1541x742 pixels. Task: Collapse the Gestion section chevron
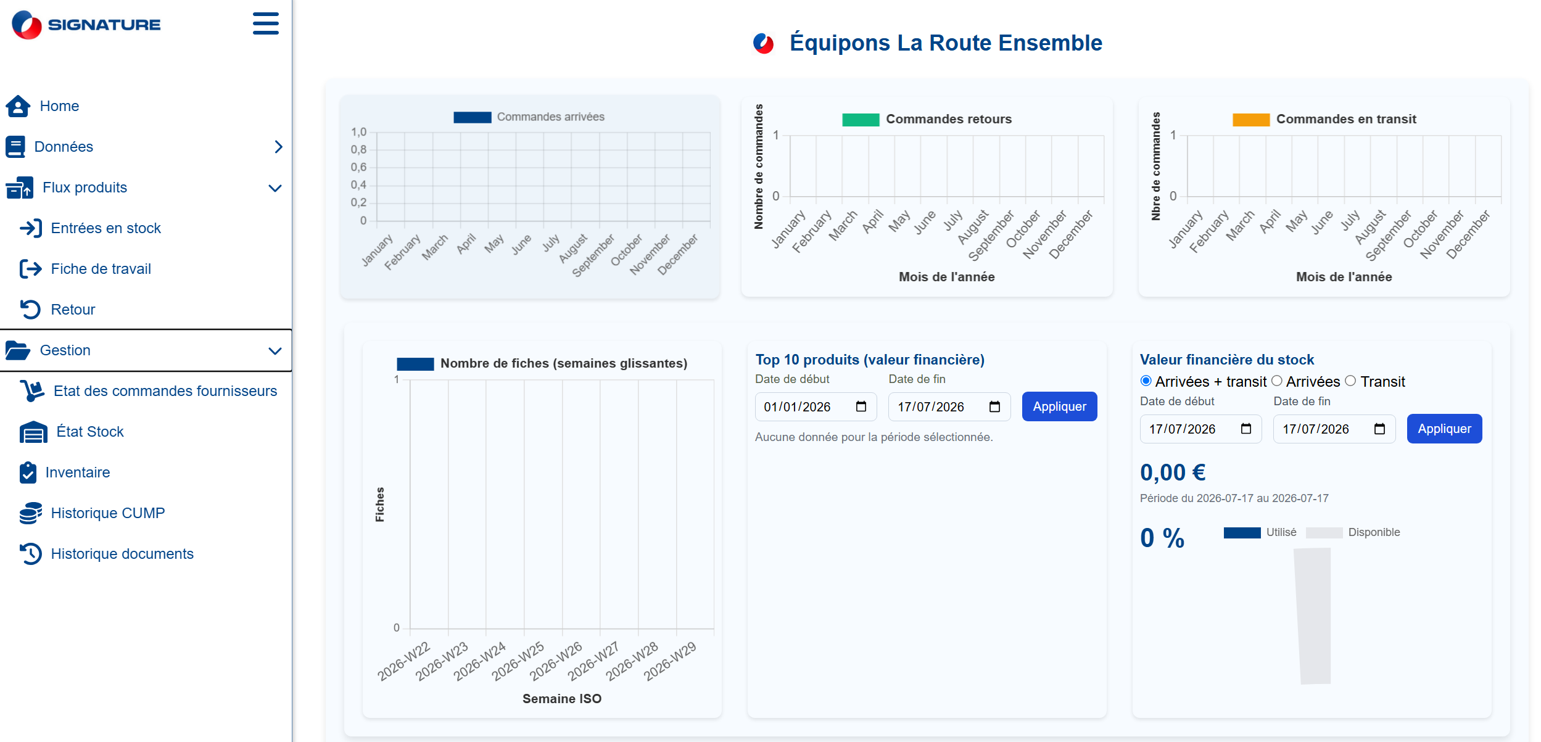(275, 351)
